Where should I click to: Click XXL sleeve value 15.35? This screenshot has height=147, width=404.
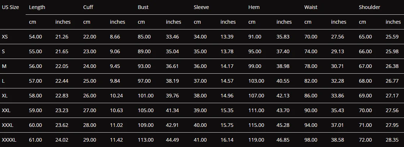[x=227, y=111]
